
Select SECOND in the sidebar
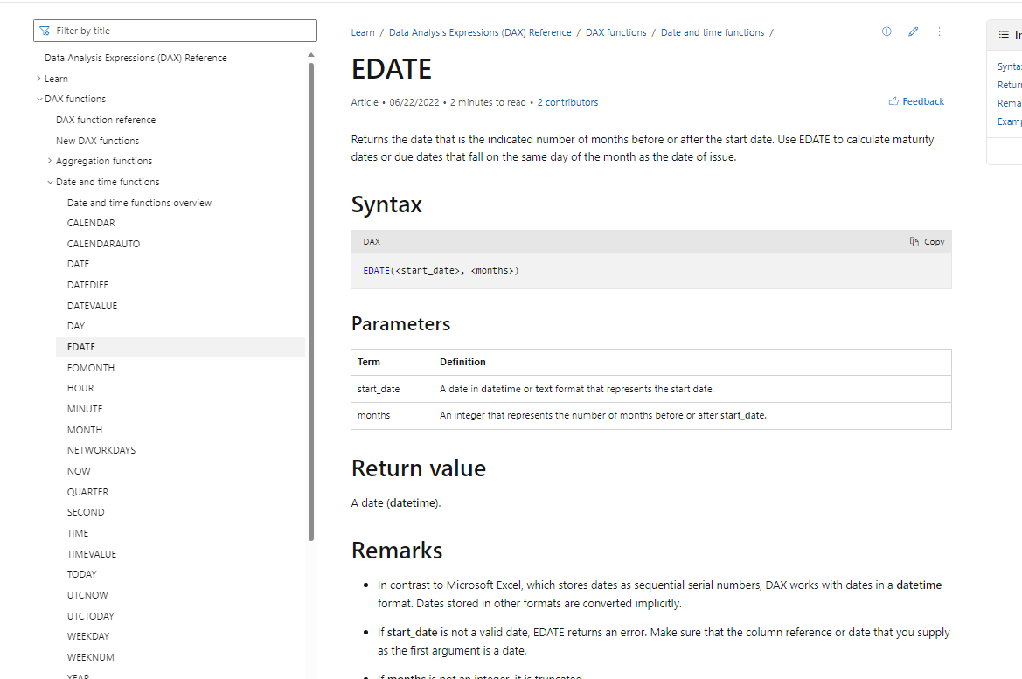point(86,512)
